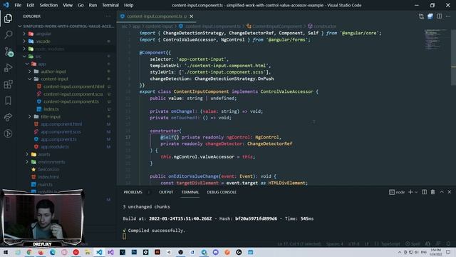Click the Spaces: 4 indentation setting
This screenshot has width=456, height=257.
[334, 244]
